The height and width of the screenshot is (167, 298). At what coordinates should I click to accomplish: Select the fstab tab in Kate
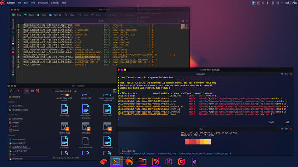(101, 21)
